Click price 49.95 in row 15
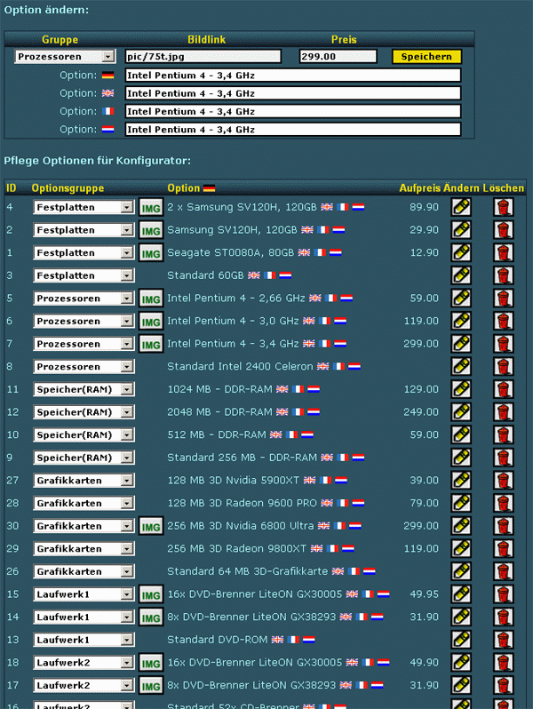The height and width of the screenshot is (709, 533). click(424, 594)
